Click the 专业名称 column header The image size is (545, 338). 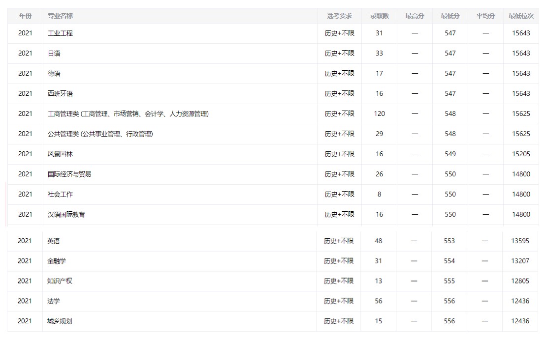60,16
